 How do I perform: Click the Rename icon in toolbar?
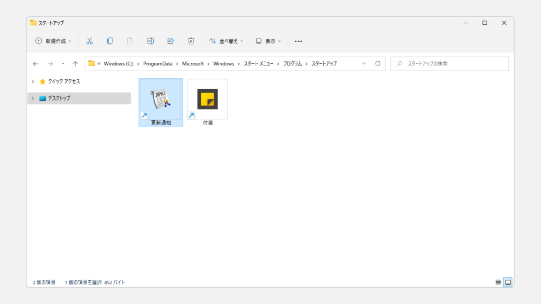point(151,41)
